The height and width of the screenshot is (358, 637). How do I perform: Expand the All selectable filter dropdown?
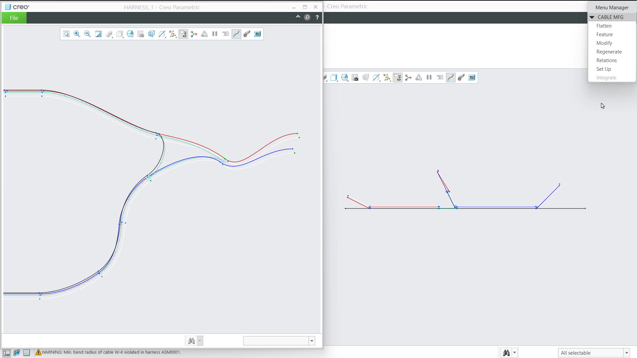click(627, 353)
